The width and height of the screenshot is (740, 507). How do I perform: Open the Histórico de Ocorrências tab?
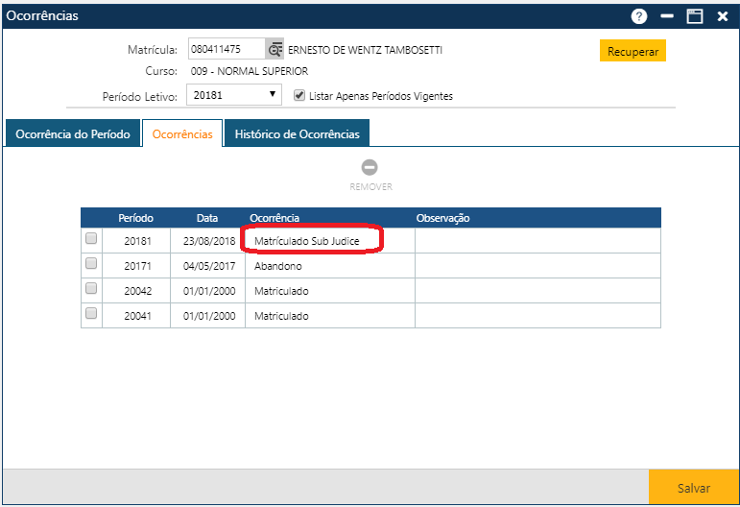(x=298, y=134)
